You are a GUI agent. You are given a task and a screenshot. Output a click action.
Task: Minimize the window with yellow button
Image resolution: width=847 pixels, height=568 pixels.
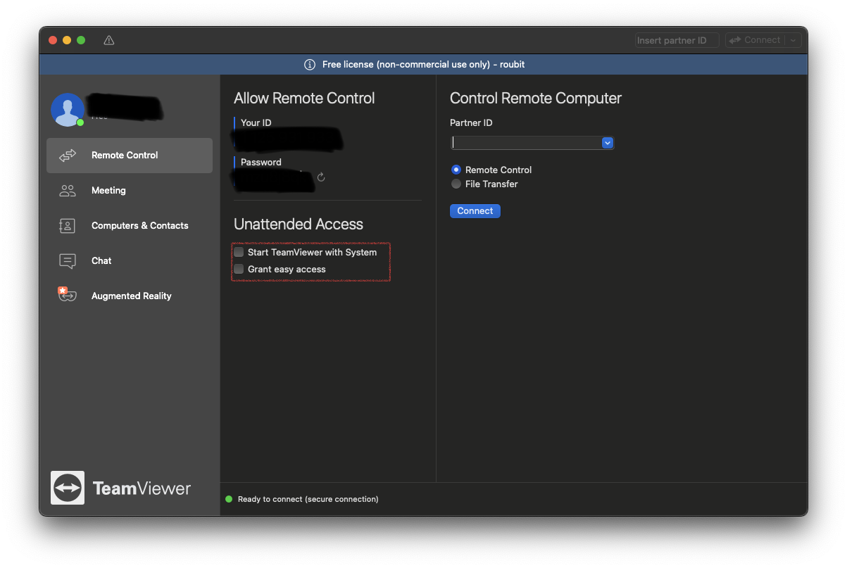tap(67, 40)
